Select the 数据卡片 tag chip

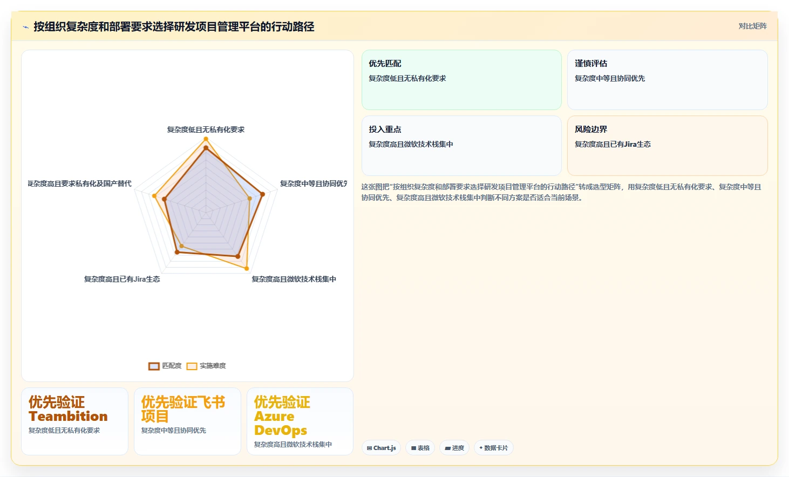point(493,448)
